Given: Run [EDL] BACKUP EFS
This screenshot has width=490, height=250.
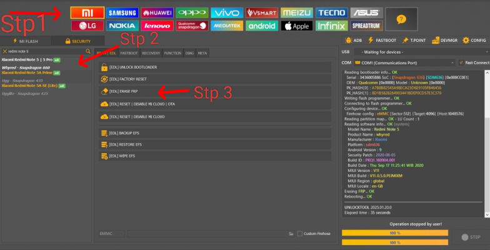Looking at the screenshot, I should coord(215,133).
